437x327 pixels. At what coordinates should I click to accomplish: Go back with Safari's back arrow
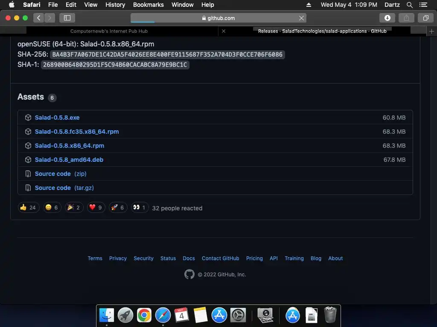click(x=39, y=18)
